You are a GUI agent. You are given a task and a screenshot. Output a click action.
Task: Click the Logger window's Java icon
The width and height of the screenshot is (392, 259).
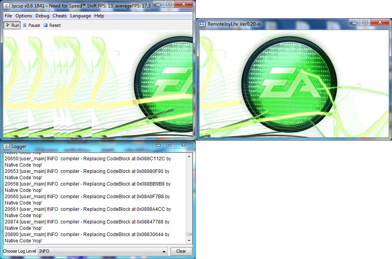6,146
